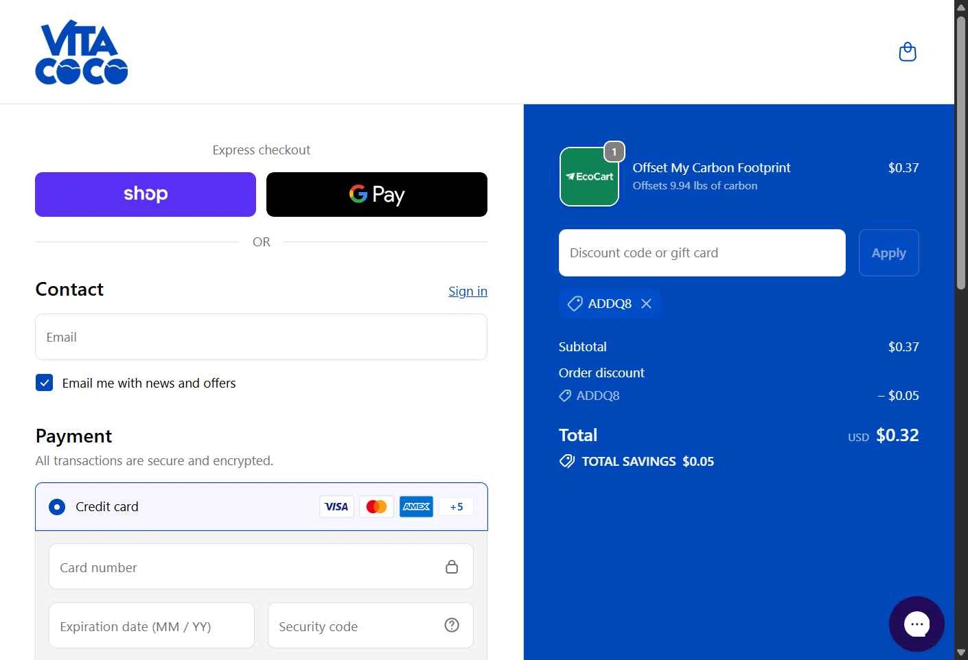Open the shopping bag cart icon

(908, 52)
